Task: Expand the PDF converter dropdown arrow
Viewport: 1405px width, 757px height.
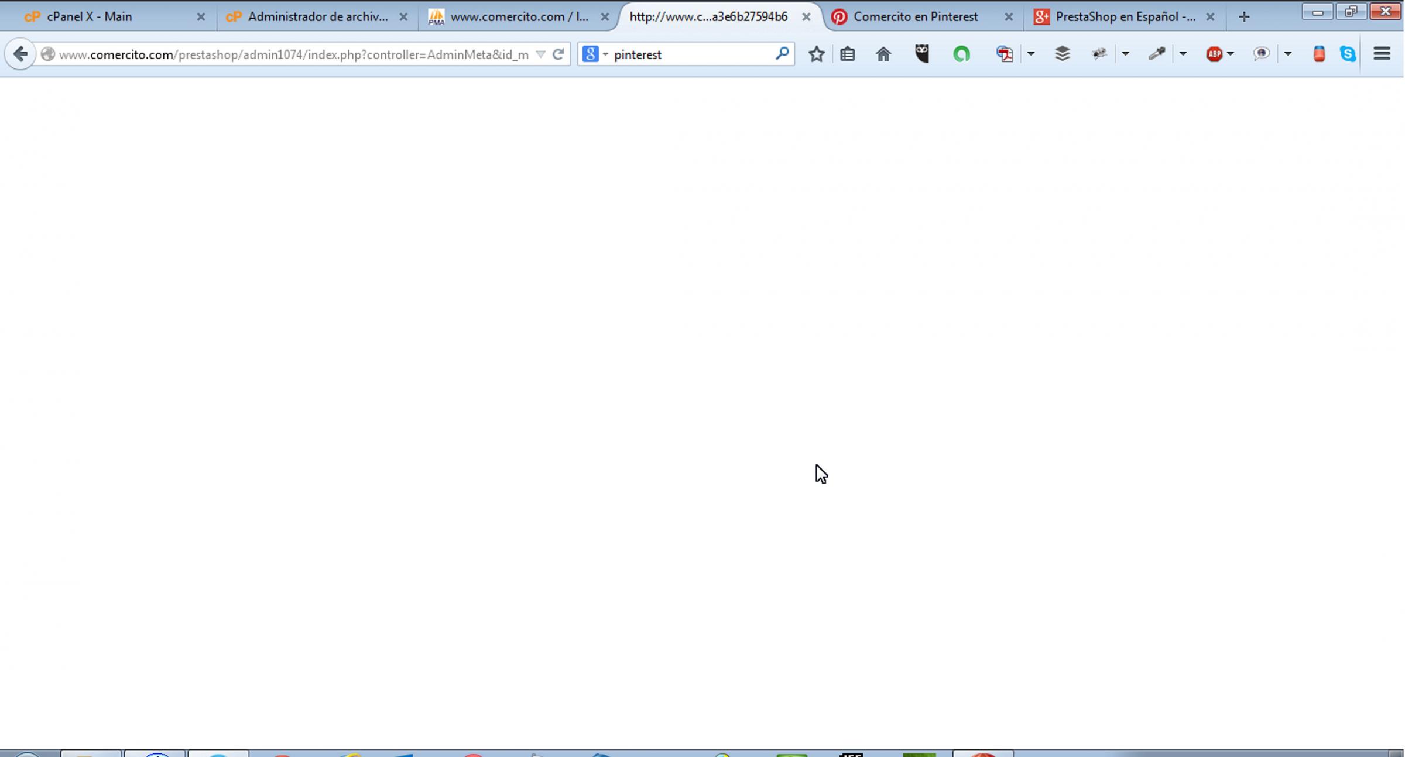Action: pos(1031,54)
